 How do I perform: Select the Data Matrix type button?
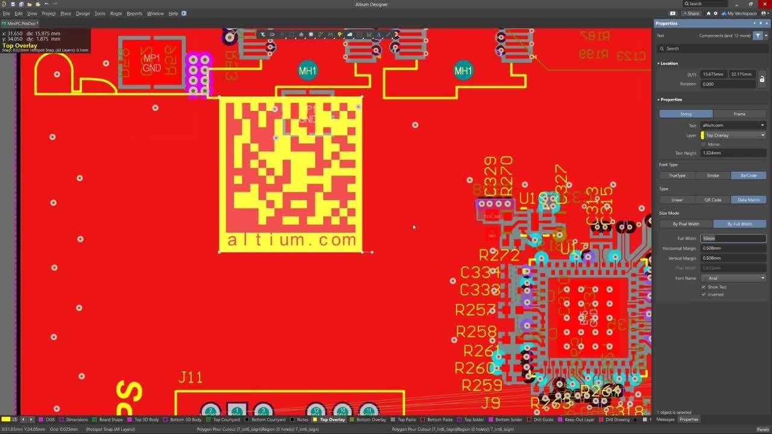point(748,200)
